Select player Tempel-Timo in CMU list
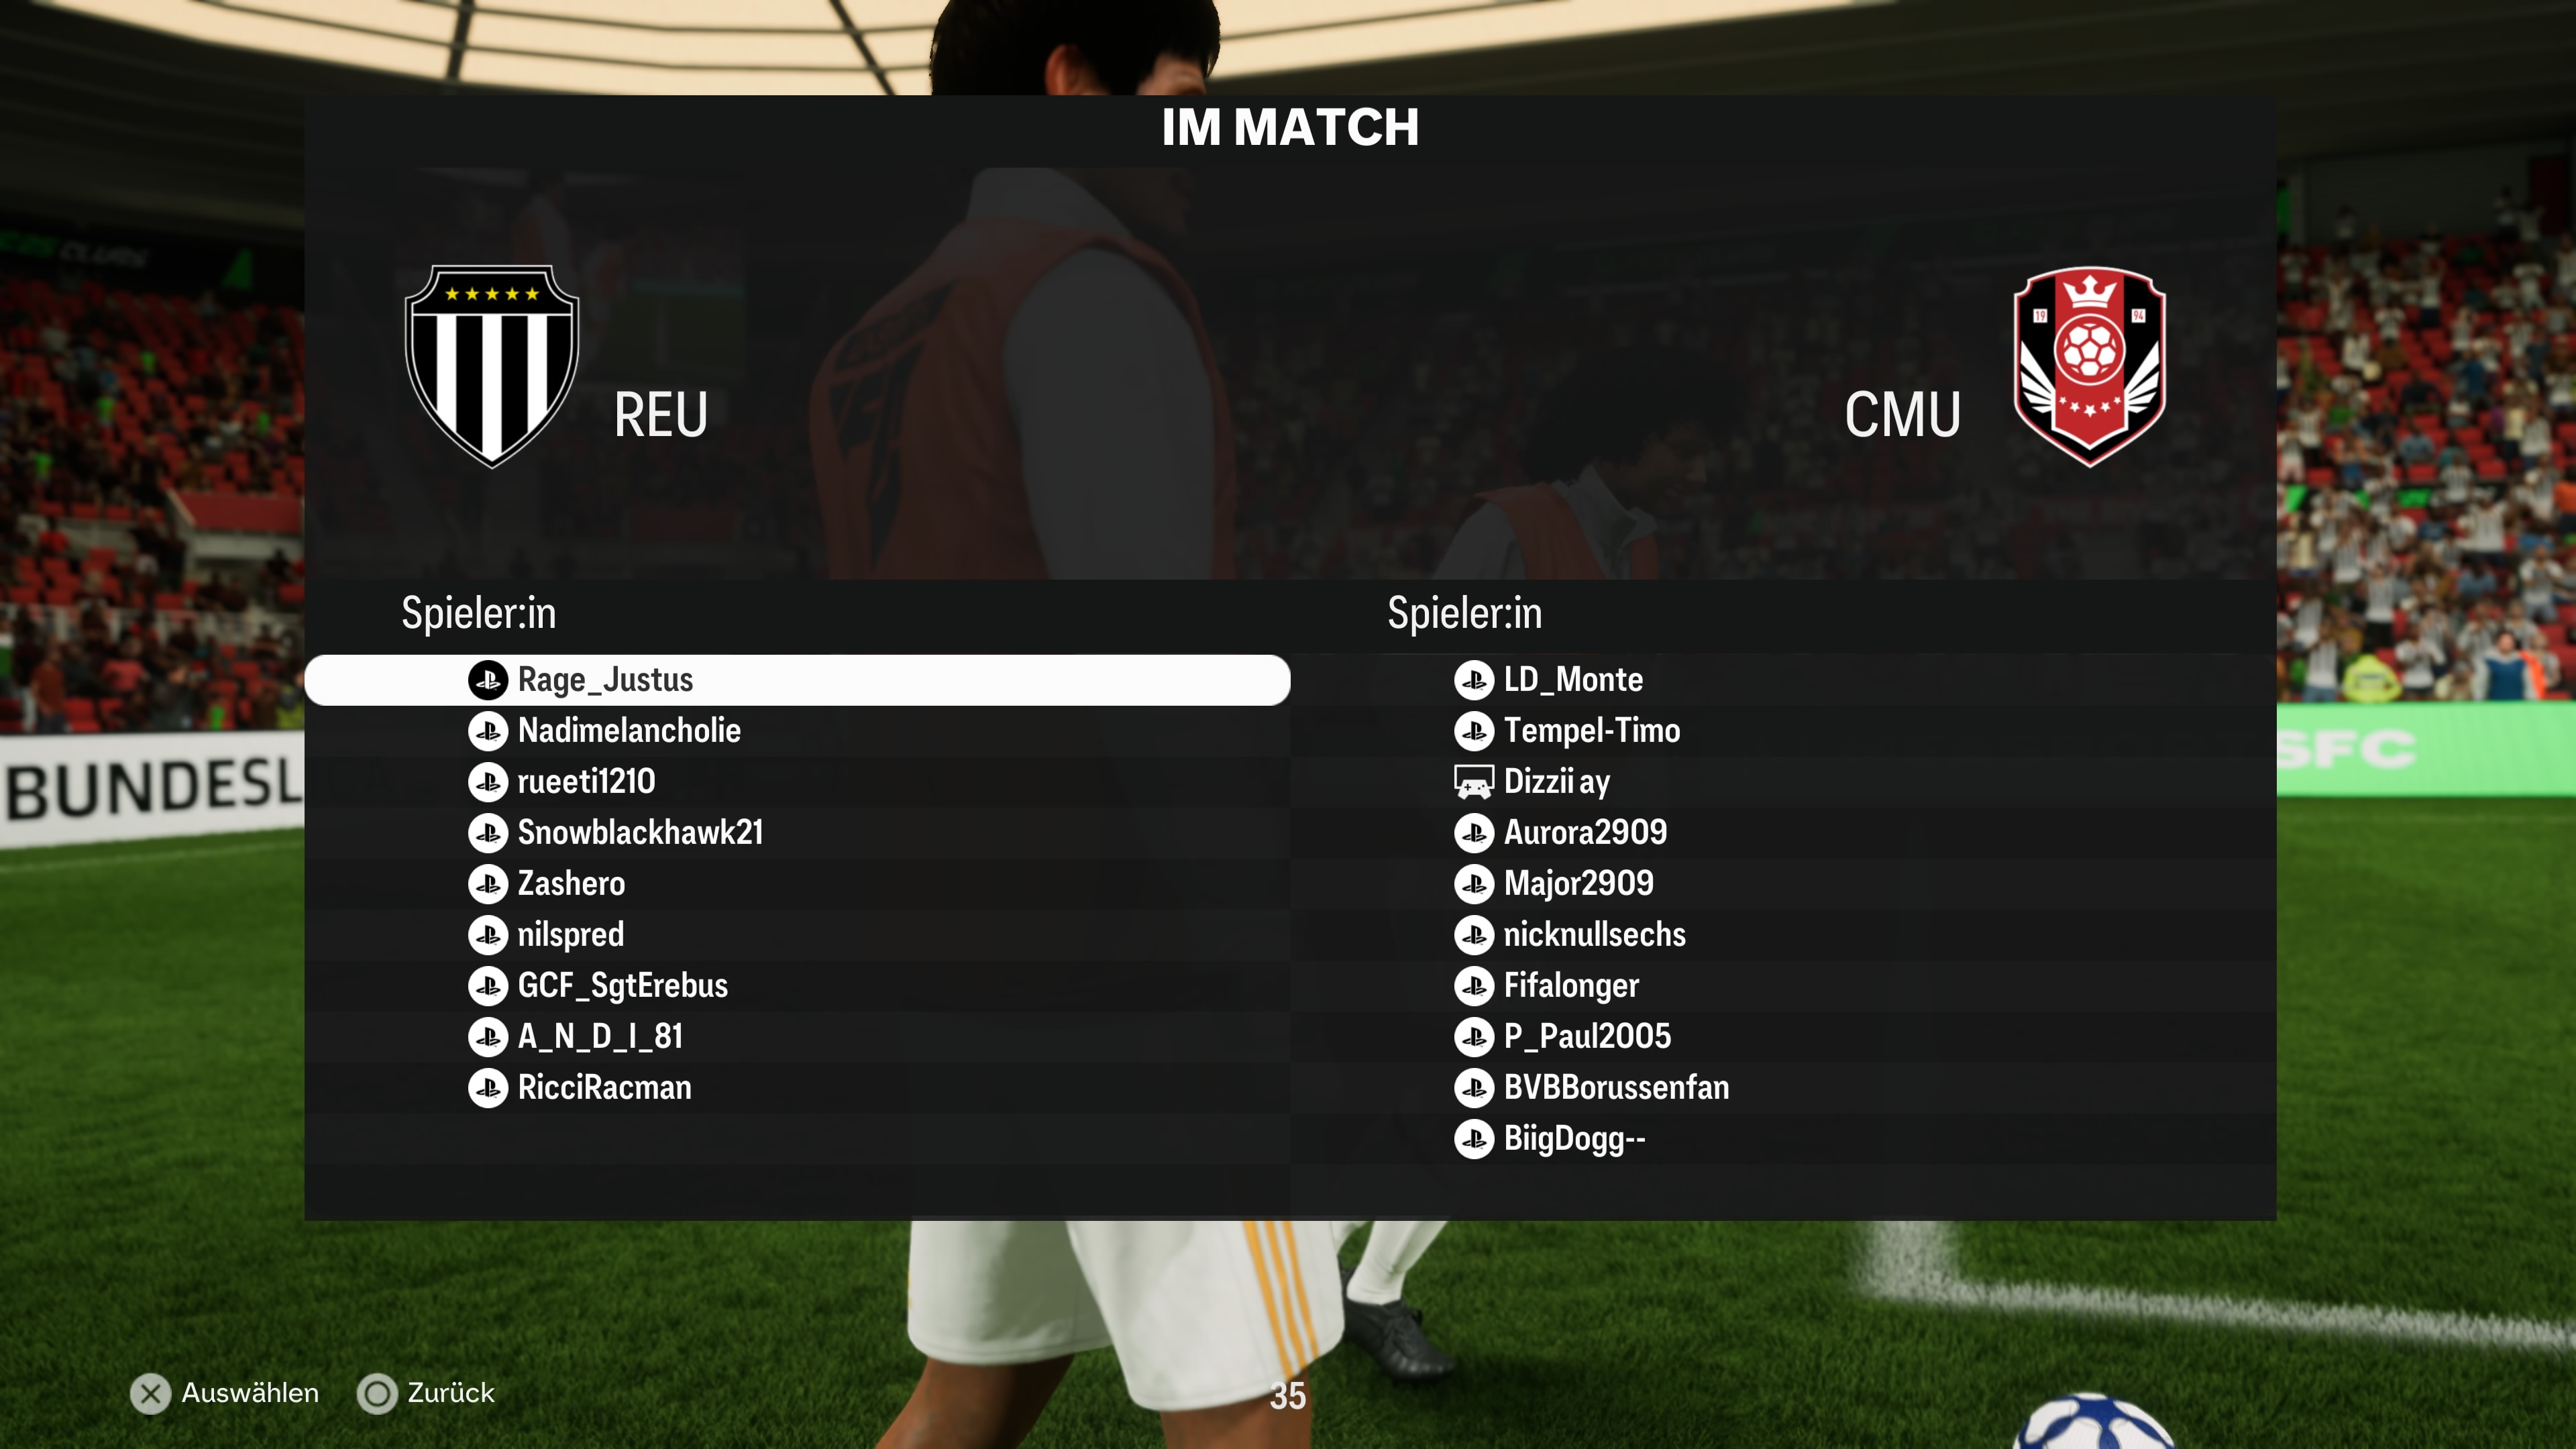The width and height of the screenshot is (2576, 1449). point(1783,731)
